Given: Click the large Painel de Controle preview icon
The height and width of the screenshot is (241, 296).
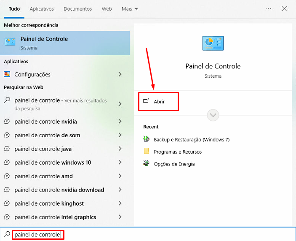Looking at the screenshot, I should pyautogui.click(x=213, y=43).
